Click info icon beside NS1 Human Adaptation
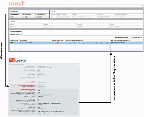This screenshot has height=117, width=144. 63,111
